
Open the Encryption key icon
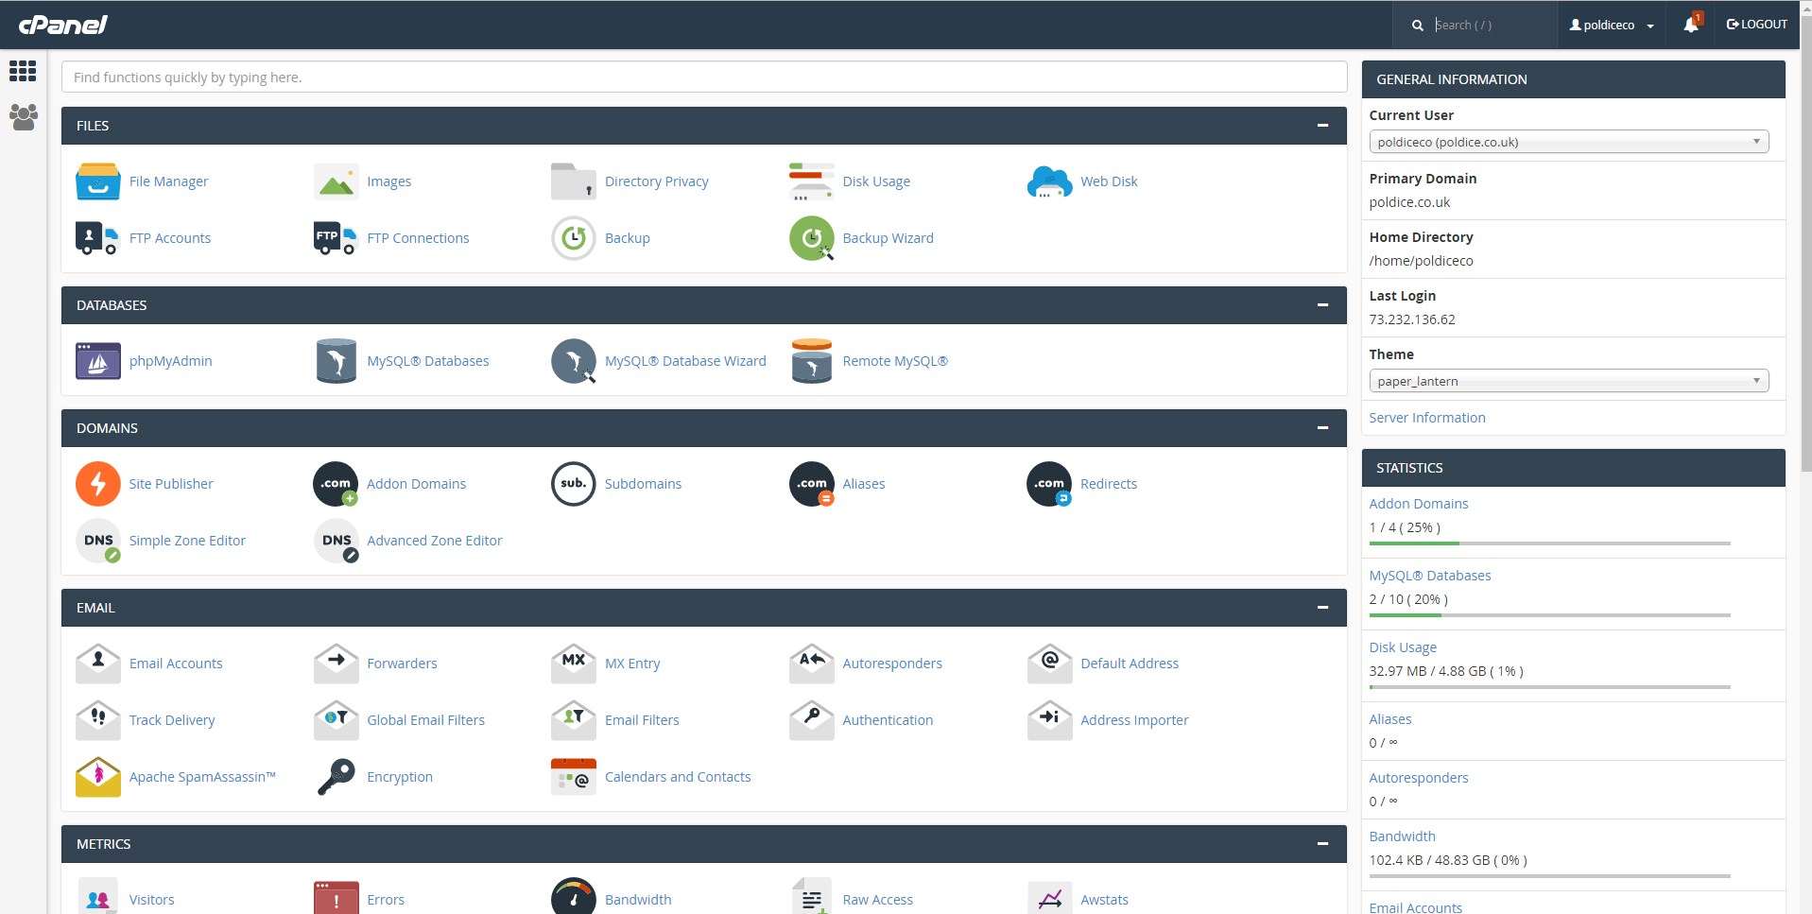336,777
